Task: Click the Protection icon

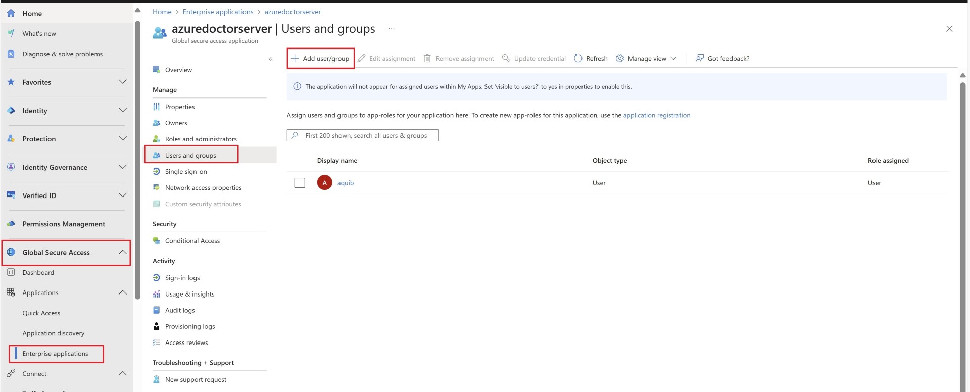Action: (x=11, y=138)
